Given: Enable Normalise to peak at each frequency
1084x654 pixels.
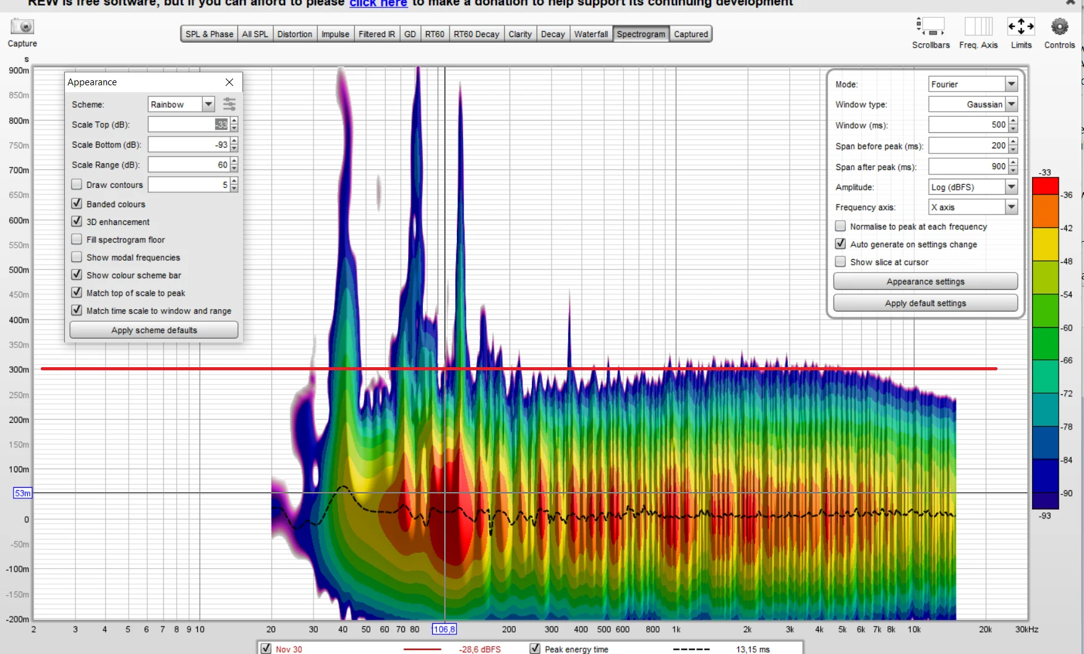Looking at the screenshot, I should point(840,226).
